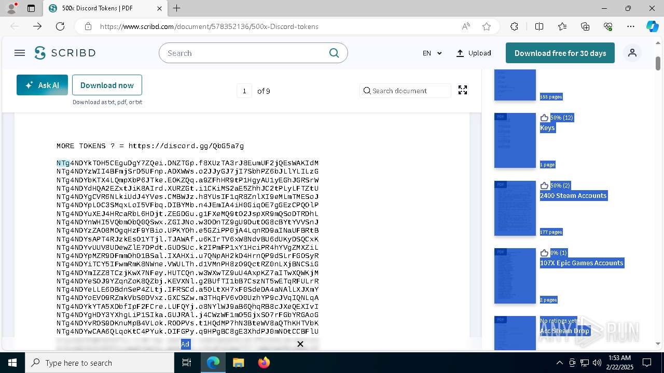
Task: Click thumbs-up icon for 2400 Steam Accounts
Action: 544,185
